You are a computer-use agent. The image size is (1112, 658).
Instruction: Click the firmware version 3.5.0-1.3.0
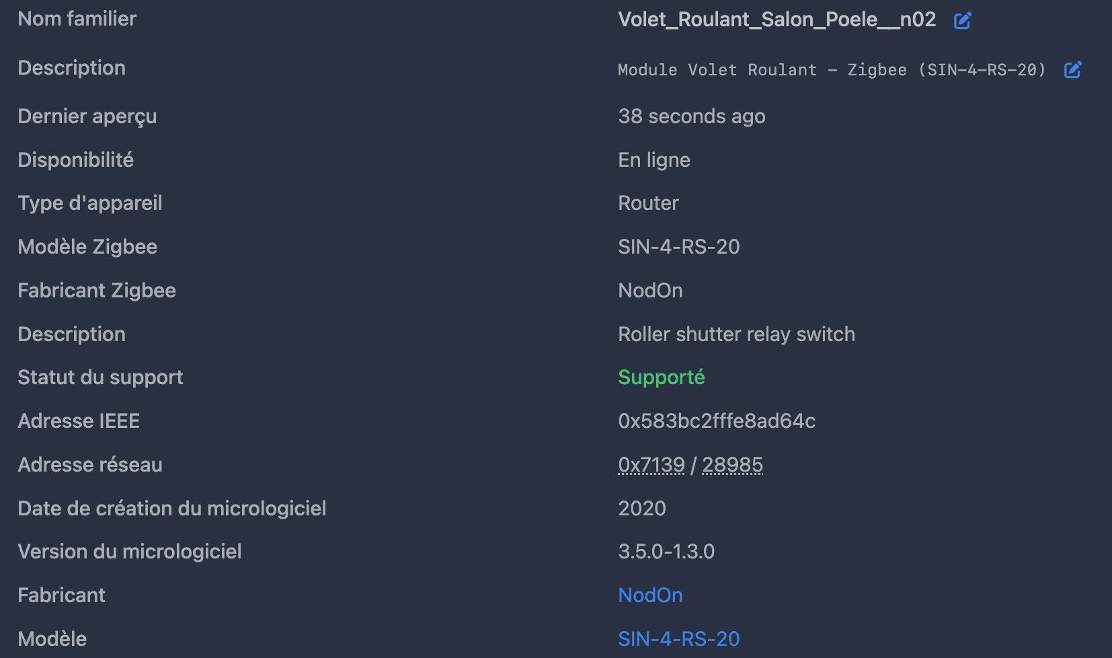666,552
